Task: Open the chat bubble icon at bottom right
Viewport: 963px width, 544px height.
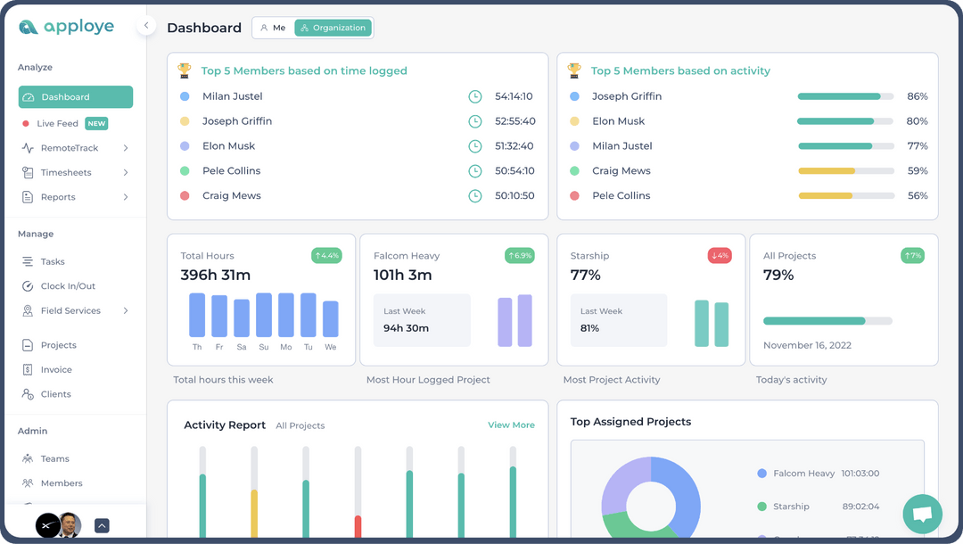Action: (x=922, y=514)
